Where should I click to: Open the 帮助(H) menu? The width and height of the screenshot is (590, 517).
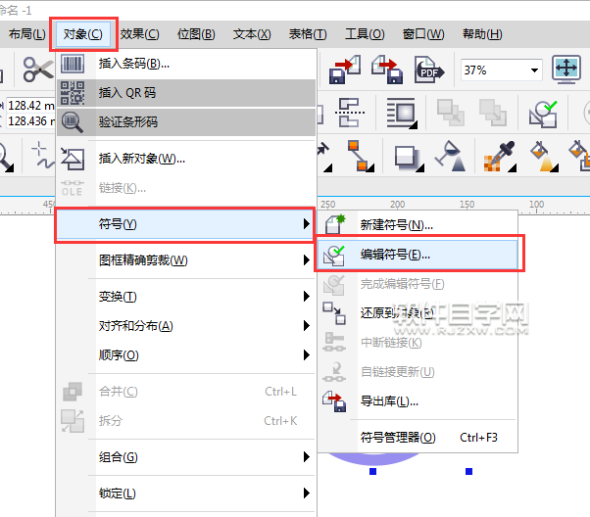click(482, 34)
